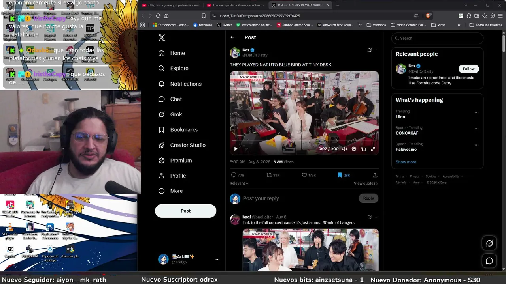Open the 'Todos los favoritos' bookmarks folder

[x=486, y=25]
